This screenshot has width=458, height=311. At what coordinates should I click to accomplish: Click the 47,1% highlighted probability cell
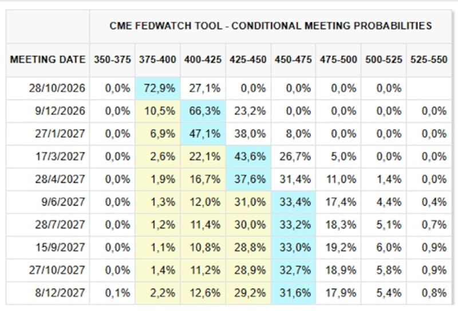pos(203,134)
